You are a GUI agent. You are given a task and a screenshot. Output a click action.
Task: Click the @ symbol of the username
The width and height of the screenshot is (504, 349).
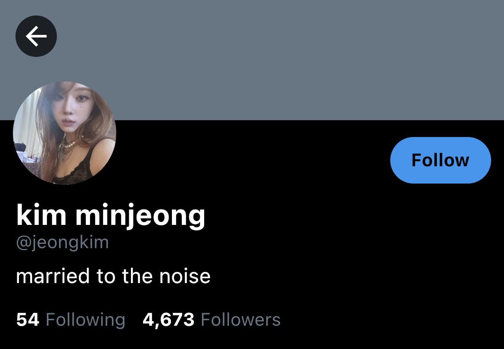22,243
